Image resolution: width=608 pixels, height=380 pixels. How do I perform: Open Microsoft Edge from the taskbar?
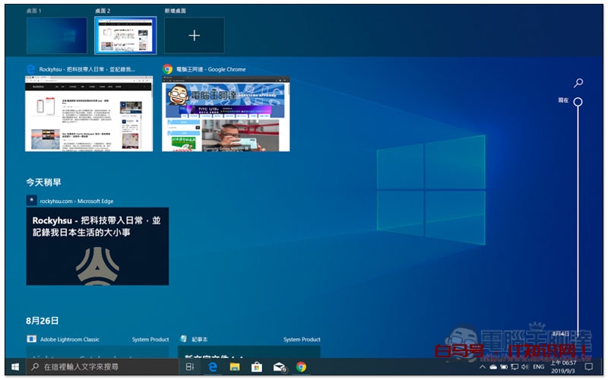coord(214,367)
